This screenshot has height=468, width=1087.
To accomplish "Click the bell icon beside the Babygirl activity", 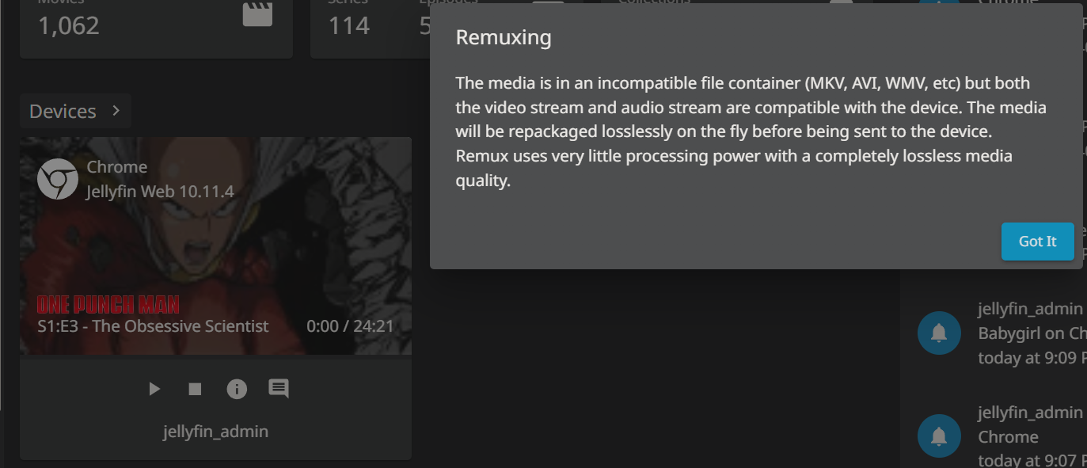I will click(939, 333).
